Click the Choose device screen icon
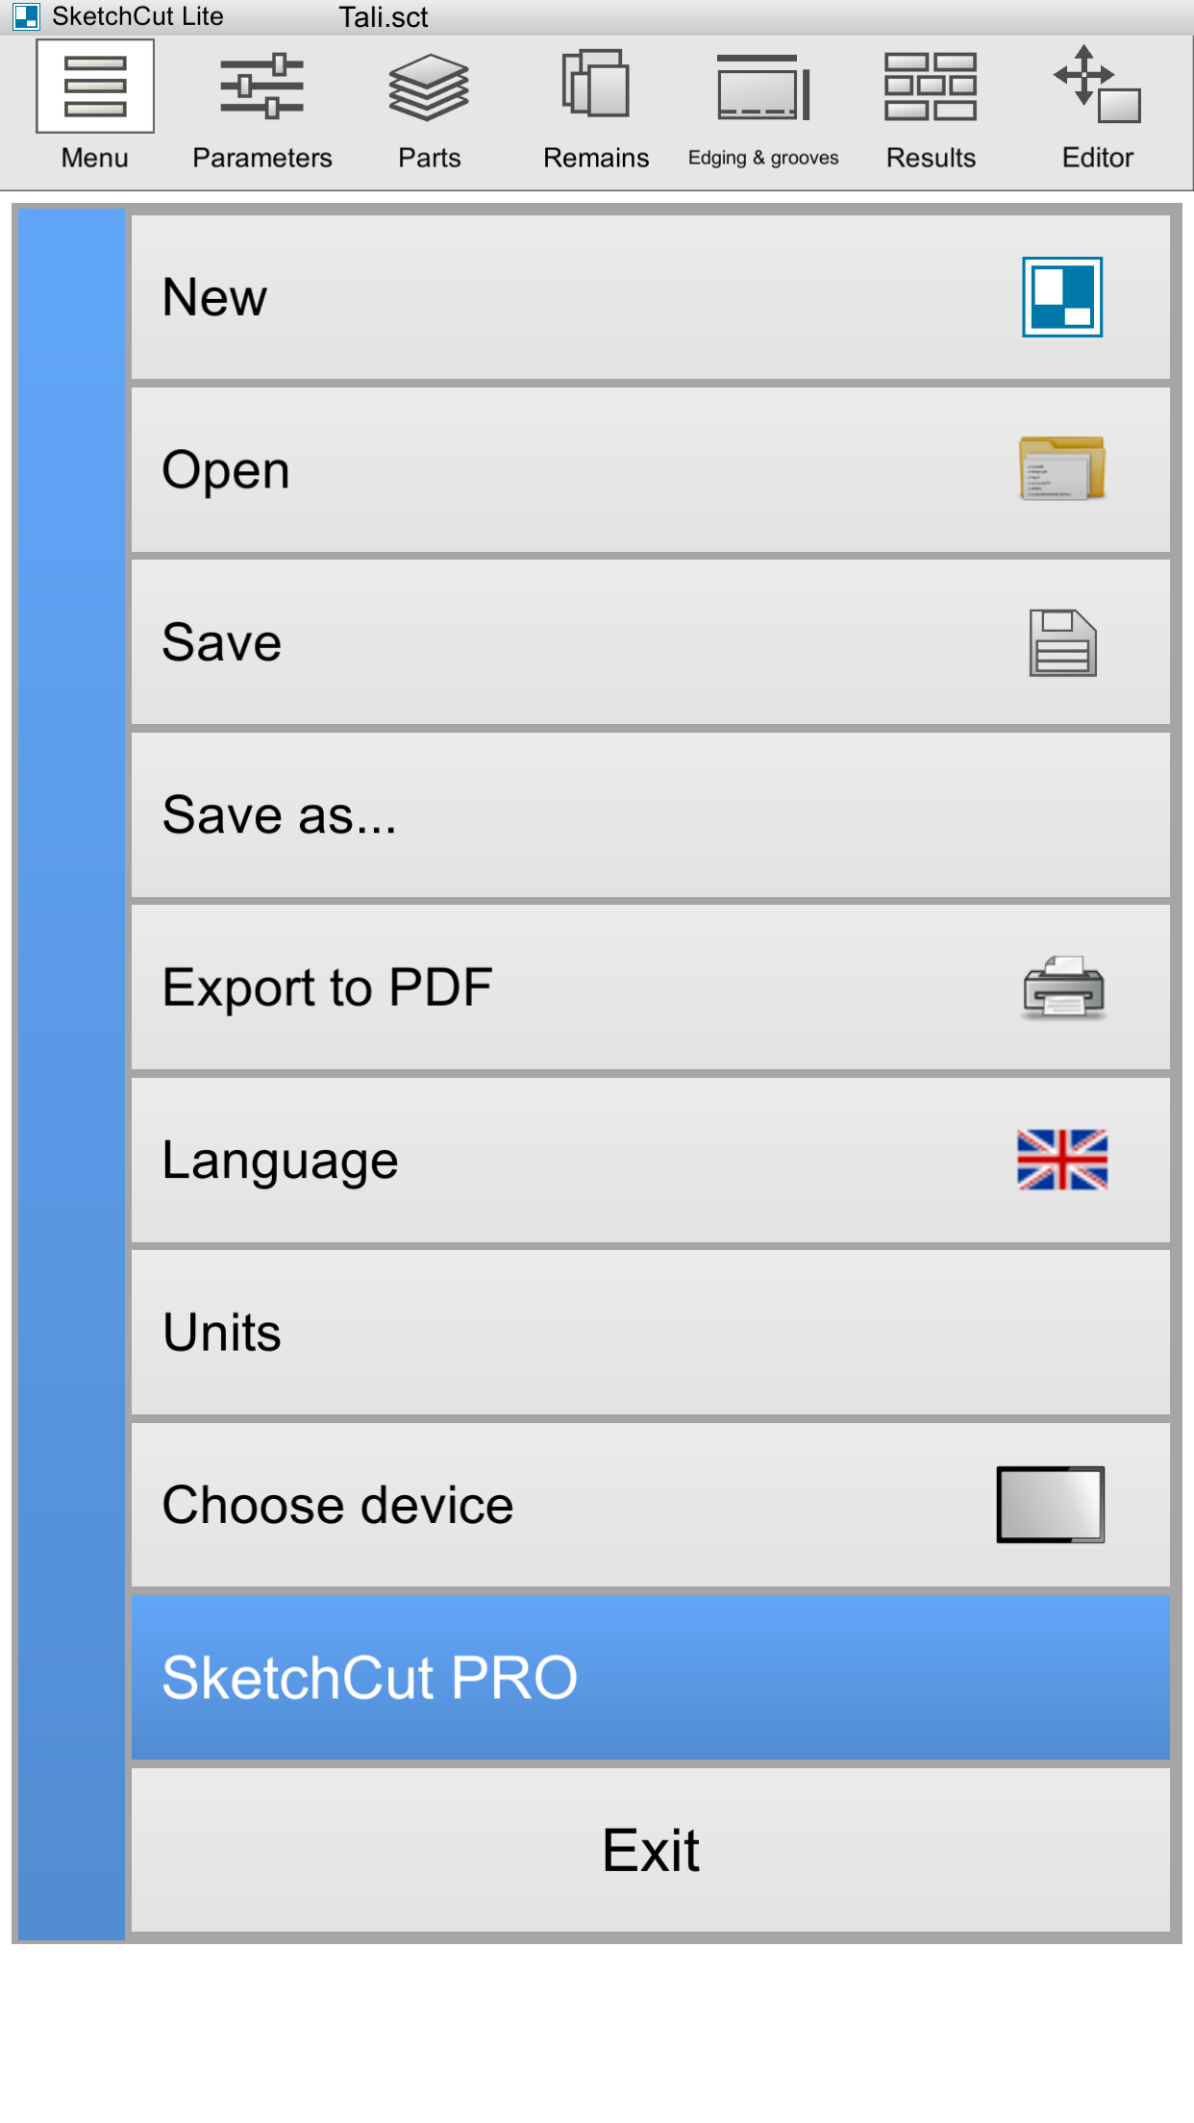 [1051, 1505]
